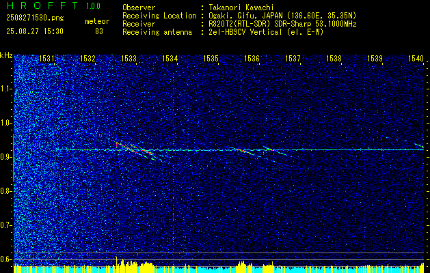Click the 1.0 kHz axis label

click(6, 124)
